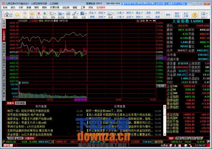
Task: Click the 创业板指 row in index list
Action: (x=188, y=131)
